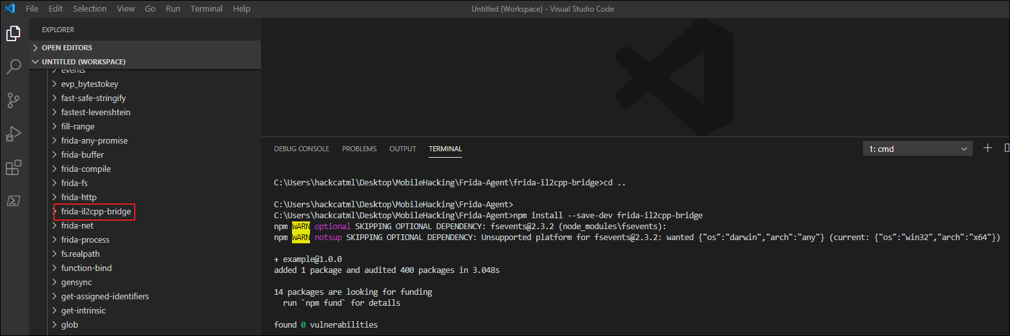The image size is (1010, 336).
Task: Switch to the Problems panel tab
Action: pos(359,149)
